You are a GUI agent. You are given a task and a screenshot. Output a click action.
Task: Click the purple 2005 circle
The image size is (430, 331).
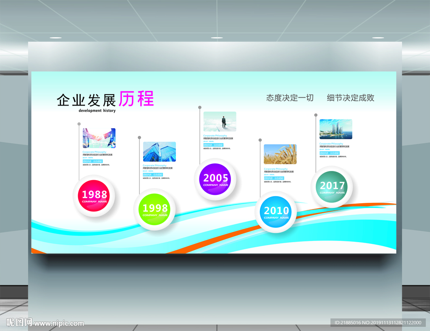tap(215, 179)
